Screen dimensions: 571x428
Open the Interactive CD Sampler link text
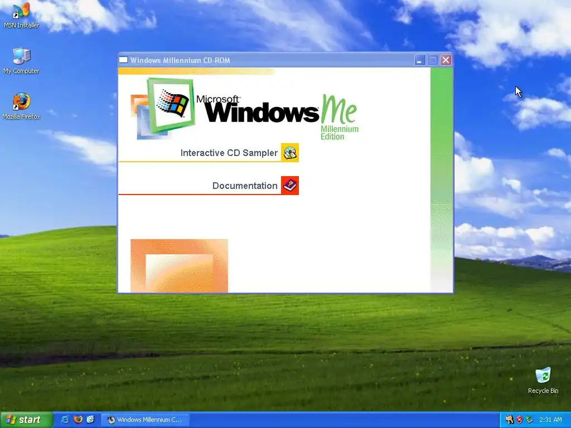229,153
